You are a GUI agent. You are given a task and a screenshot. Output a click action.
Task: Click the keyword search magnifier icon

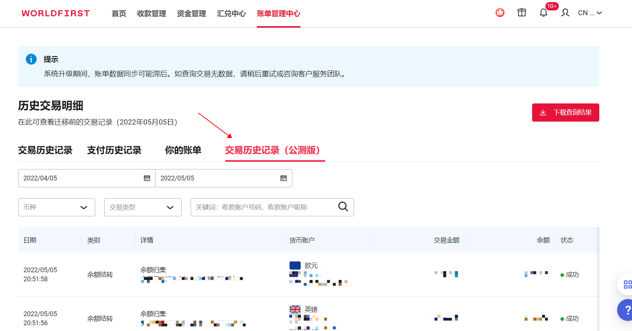point(343,207)
